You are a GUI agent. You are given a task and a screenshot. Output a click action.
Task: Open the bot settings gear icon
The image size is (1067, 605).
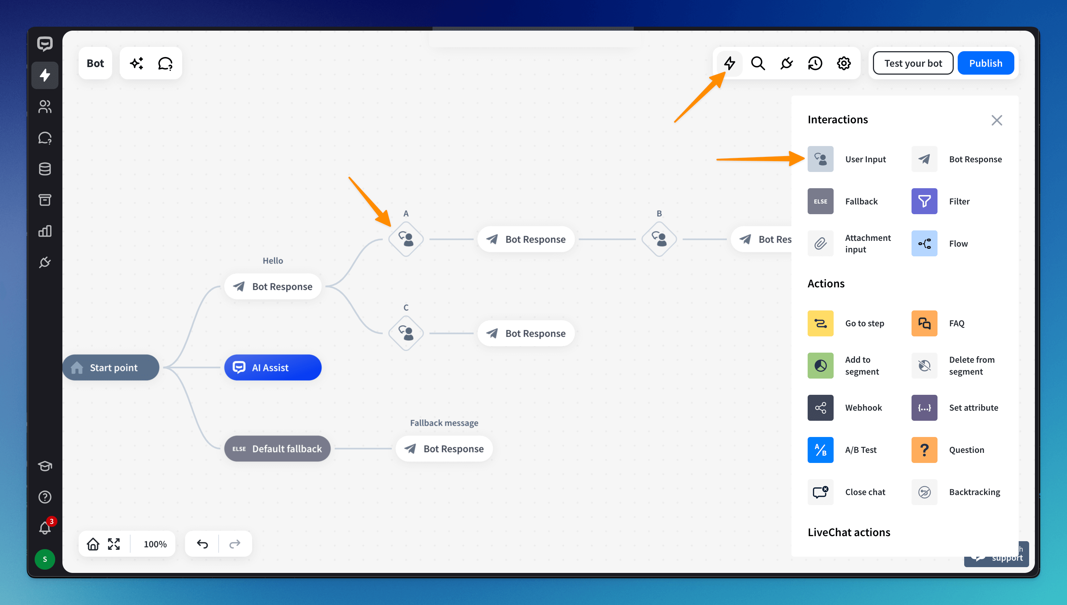(843, 63)
